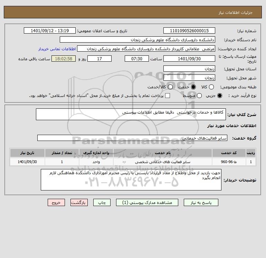Click the چاپ print button

coord(102,203)
